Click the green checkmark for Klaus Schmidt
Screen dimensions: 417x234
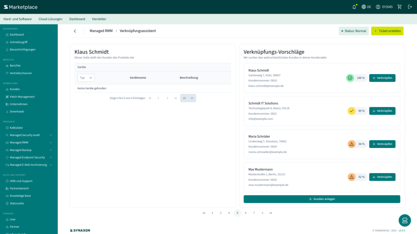350,78
